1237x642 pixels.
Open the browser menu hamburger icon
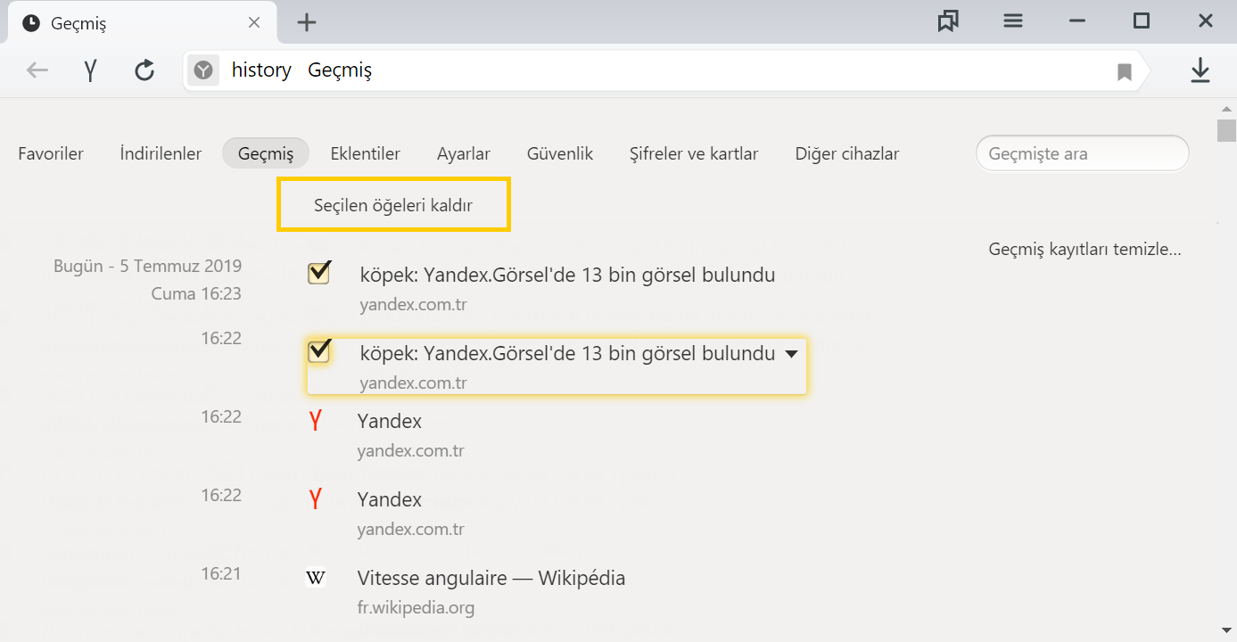tap(1013, 21)
